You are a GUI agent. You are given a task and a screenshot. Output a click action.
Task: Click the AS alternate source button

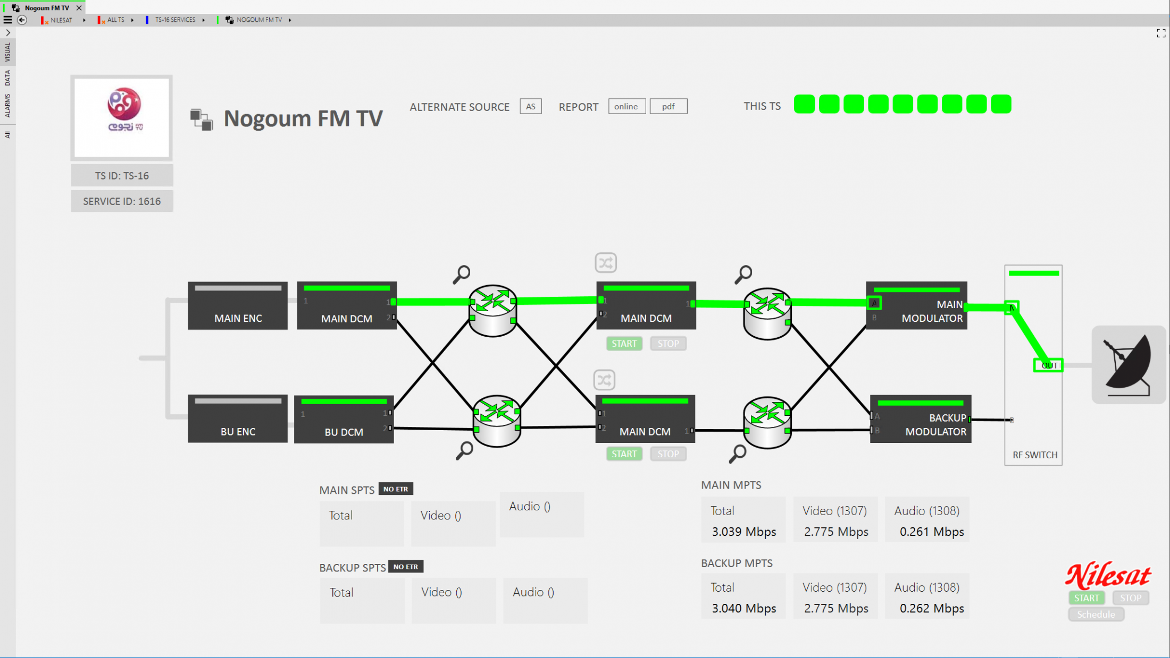[531, 106]
